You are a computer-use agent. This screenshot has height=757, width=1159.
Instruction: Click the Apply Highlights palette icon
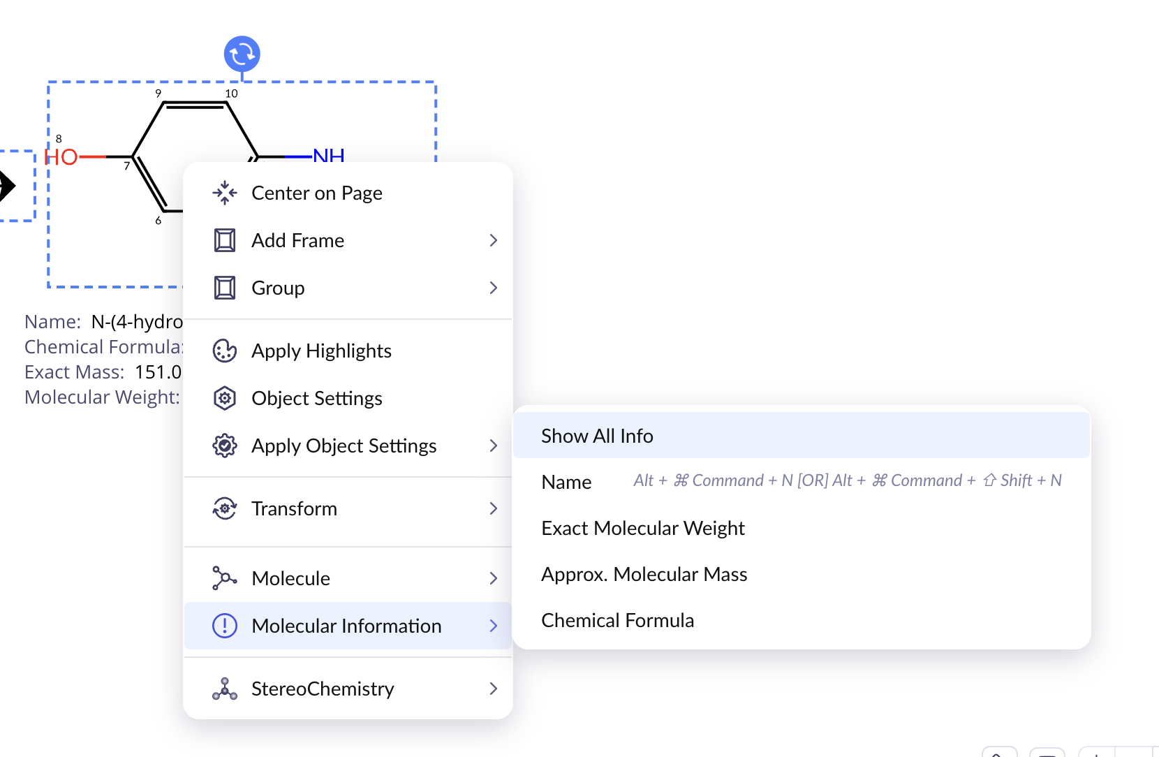coord(224,351)
